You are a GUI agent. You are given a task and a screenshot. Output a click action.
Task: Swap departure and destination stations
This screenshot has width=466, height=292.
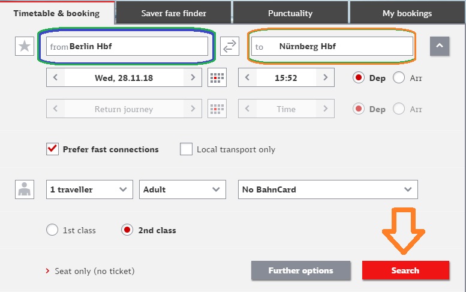230,46
